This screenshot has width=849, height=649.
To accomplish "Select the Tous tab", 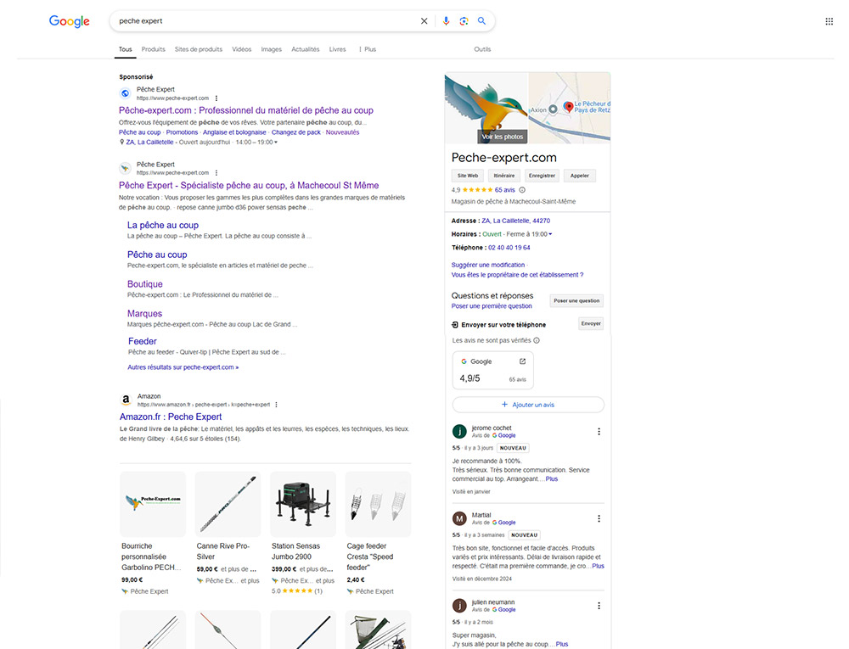I will [126, 49].
